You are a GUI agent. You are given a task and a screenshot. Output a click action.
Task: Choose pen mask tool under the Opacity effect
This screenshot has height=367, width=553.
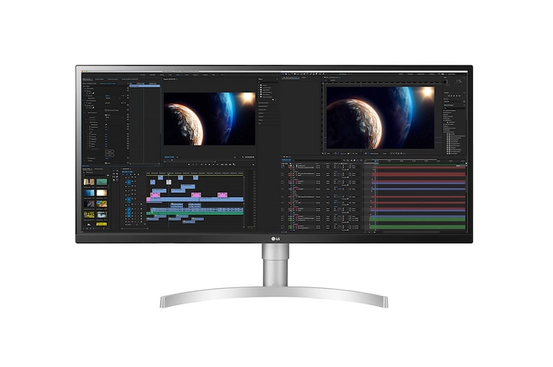point(93,93)
